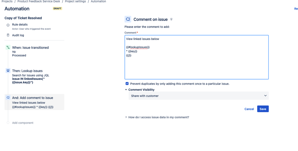Click the Issue transitioned trigger icon
Viewport: 298px width, 151px height.
coord(8,47)
